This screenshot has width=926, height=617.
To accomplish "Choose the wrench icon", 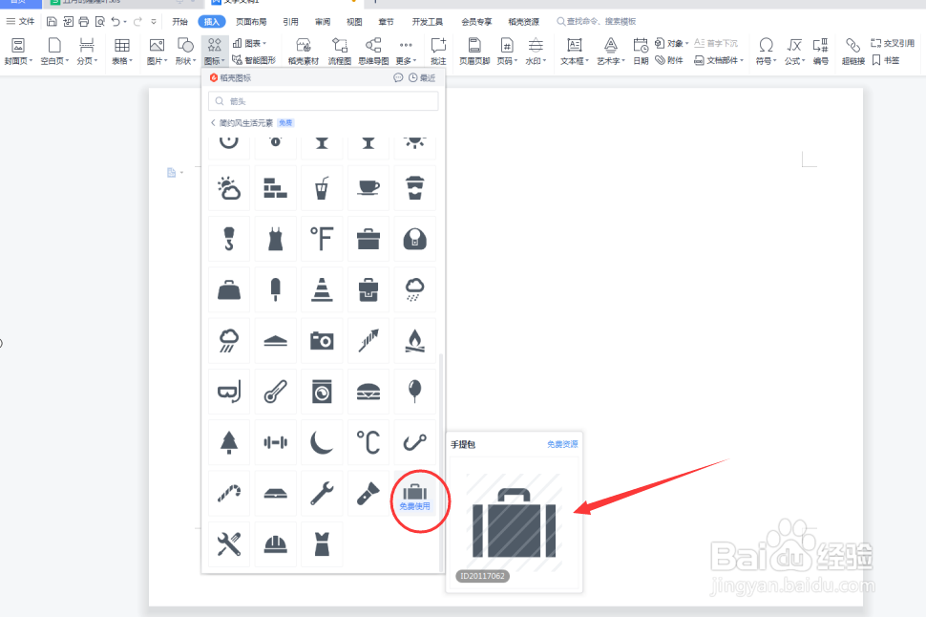I will coord(322,494).
